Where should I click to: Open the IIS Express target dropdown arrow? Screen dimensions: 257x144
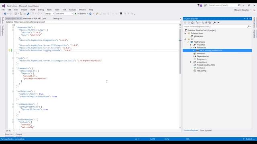point(88,14)
